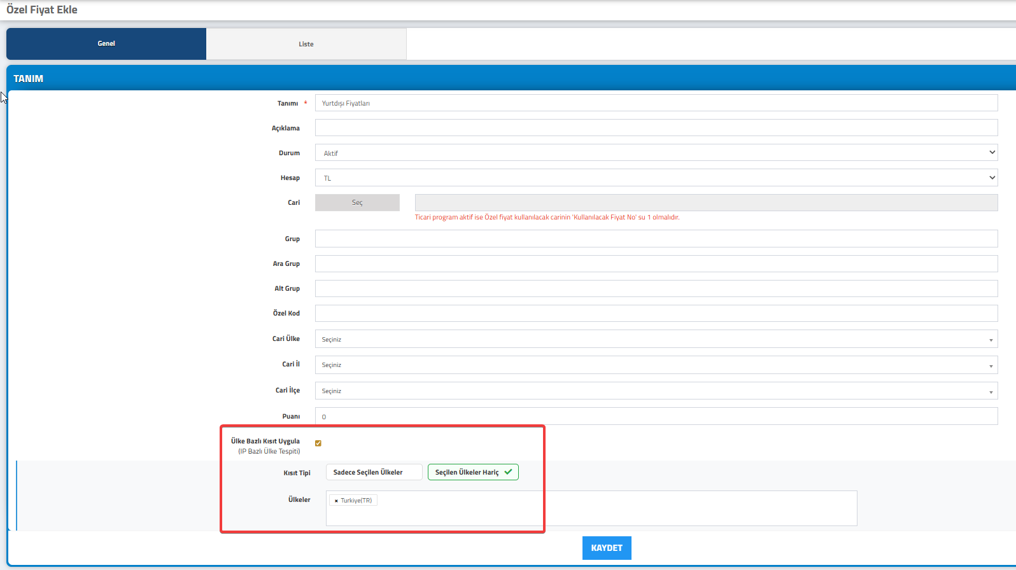Focus the Açıklama input field
The image size is (1016, 570).
(656, 128)
